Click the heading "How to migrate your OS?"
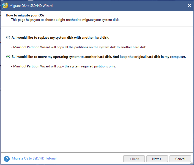 (x=23, y=16)
